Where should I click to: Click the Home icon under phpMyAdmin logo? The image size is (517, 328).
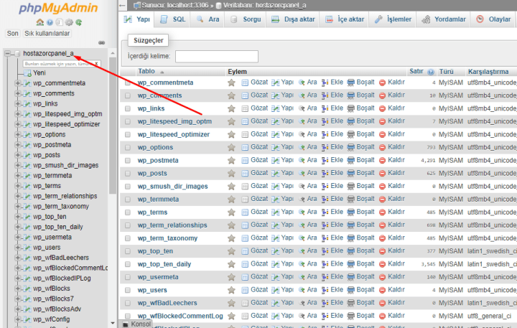[x=40, y=22]
